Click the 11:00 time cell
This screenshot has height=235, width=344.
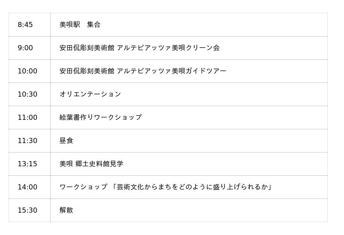coord(30,118)
